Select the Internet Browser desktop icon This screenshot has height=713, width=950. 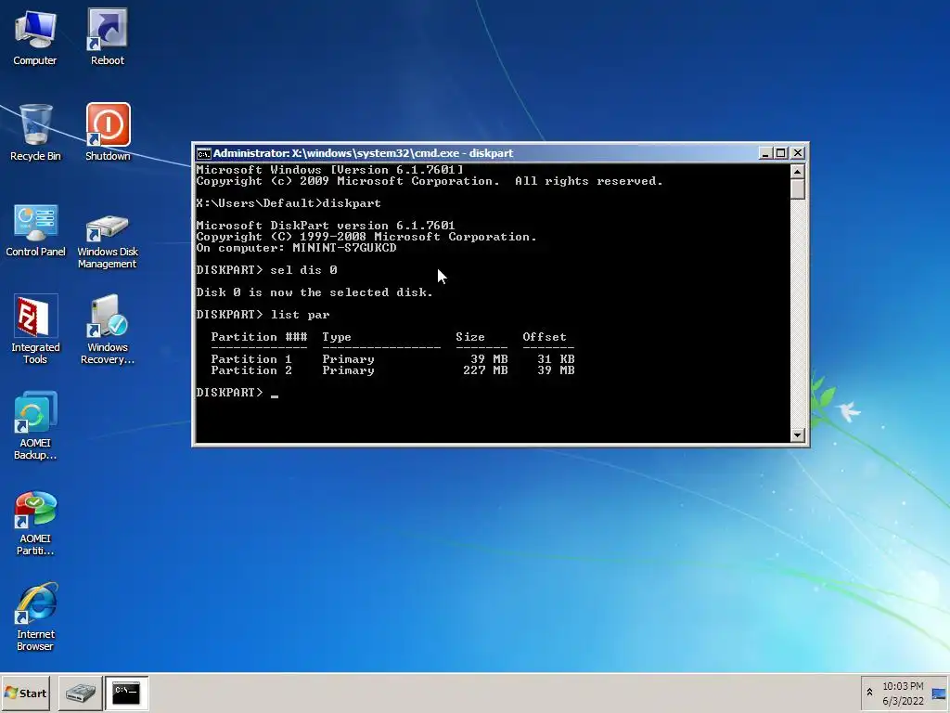pos(35,617)
